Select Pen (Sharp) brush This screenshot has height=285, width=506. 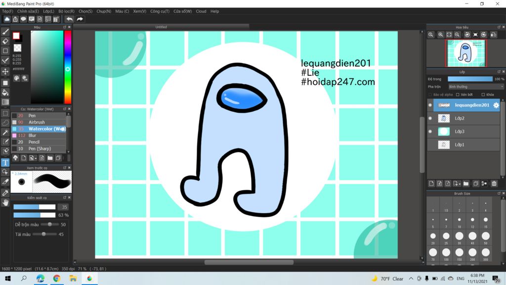39,148
